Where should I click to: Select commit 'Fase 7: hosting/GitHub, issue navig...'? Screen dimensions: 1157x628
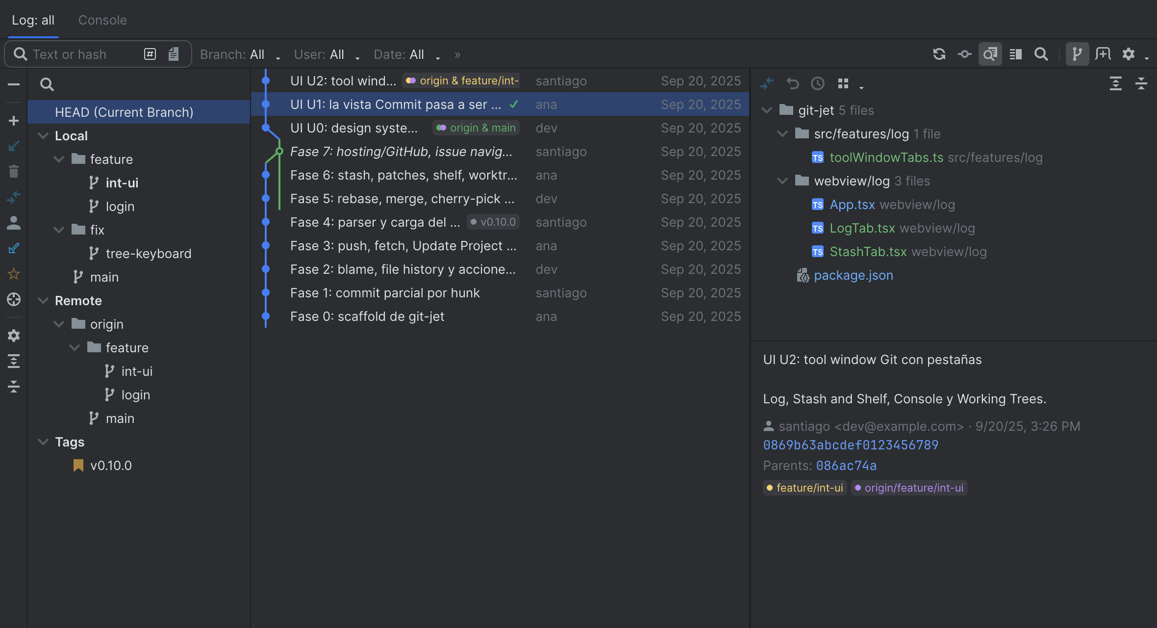(x=500, y=151)
